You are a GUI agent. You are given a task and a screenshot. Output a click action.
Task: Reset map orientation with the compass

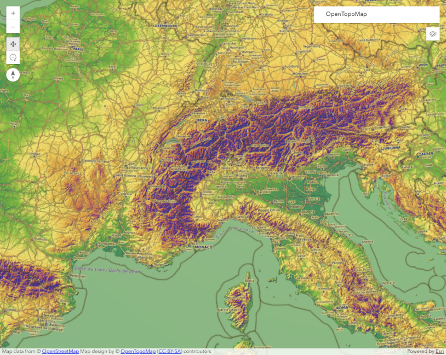tap(13, 75)
